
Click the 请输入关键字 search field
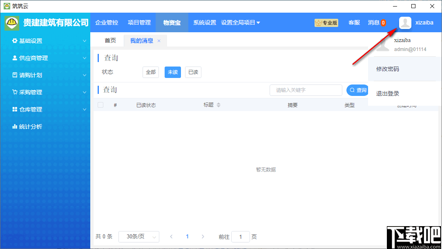point(306,90)
